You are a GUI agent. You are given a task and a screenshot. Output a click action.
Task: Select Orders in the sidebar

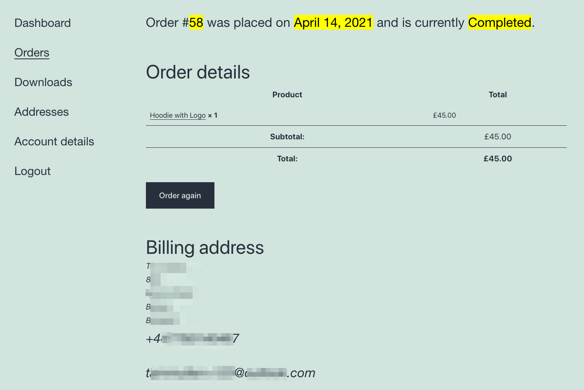click(x=32, y=52)
